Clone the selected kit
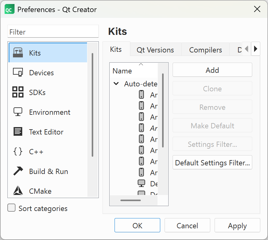Image resolution: width=268 pixels, height=240 pixels. pyautogui.click(x=212, y=89)
